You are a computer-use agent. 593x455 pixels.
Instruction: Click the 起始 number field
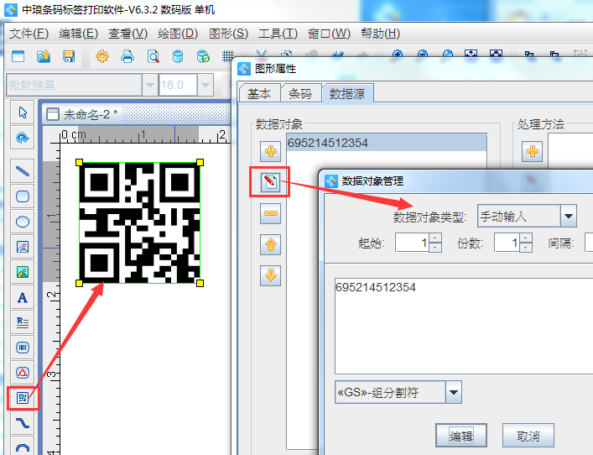click(413, 243)
